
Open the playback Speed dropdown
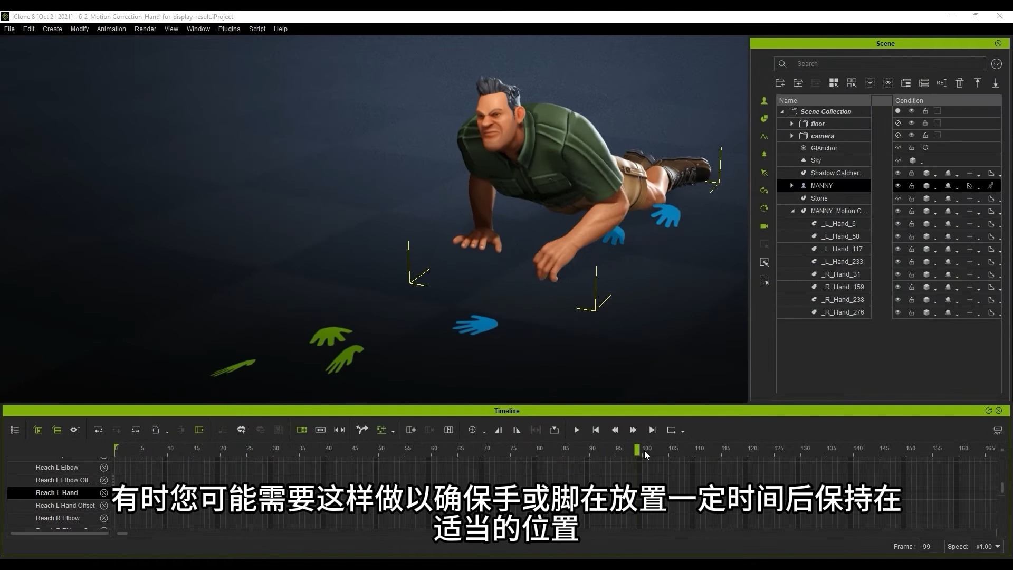pyautogui.click(x=988, y=547)
